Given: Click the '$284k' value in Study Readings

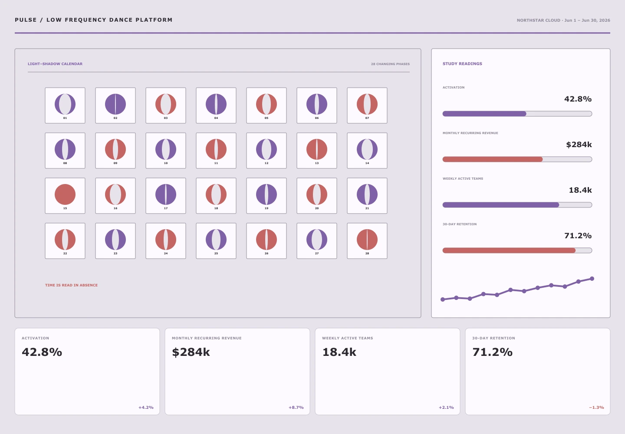Looking at the screenshot, I should tap(579, 145).
